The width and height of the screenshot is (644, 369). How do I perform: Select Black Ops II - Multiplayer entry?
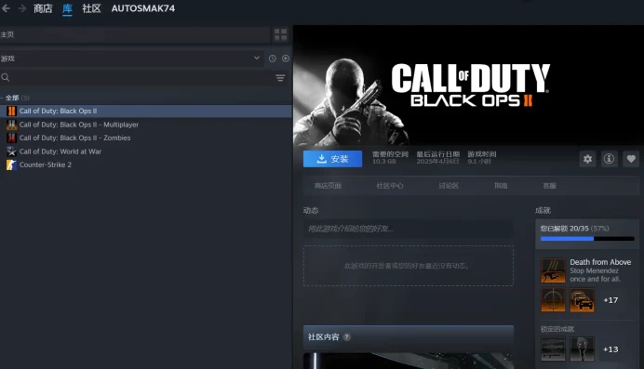pos(146,125)
